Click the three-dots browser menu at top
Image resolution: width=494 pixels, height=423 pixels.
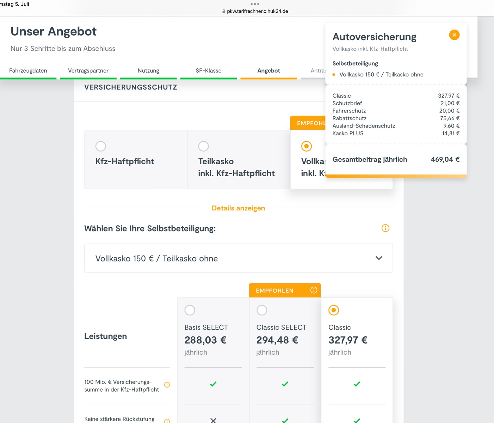point(255,4)
